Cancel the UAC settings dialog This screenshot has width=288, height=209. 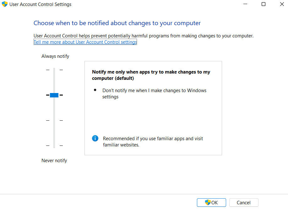point(243,203)
